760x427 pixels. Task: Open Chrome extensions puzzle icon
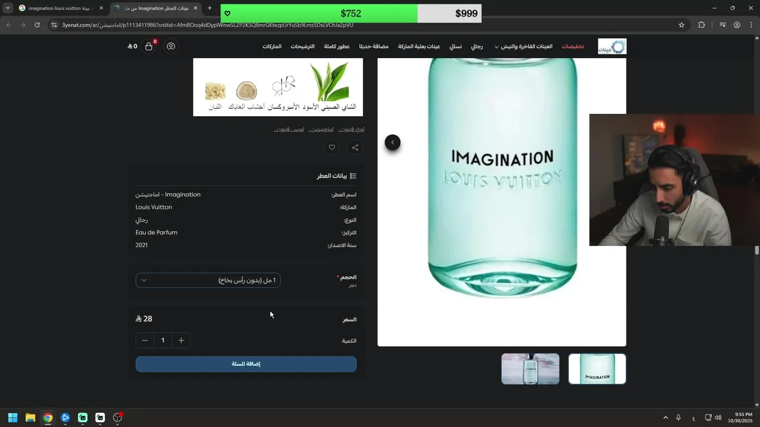(702, 25)
